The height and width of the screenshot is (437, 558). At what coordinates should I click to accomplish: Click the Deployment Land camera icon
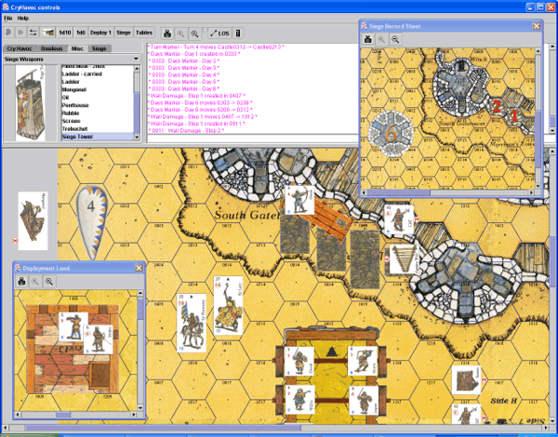point(22,282)
